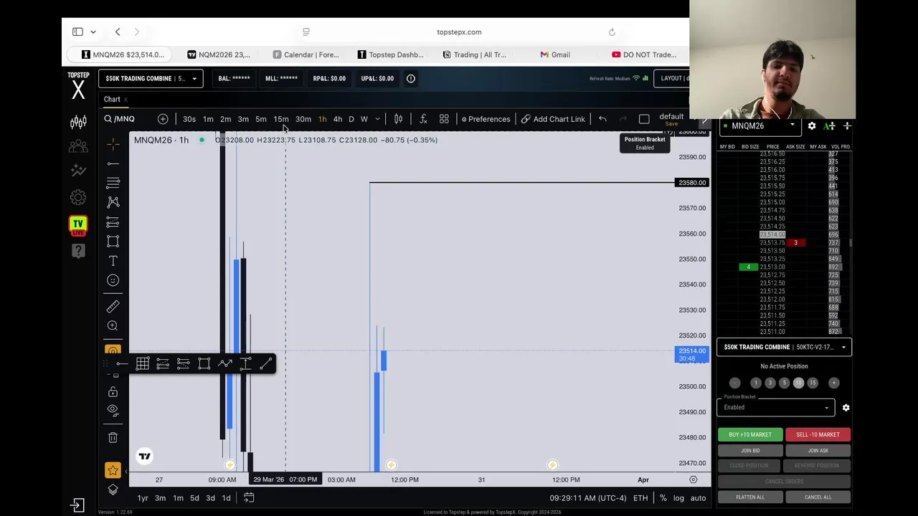
Task: Open favorites star toolbar button
Action: pyautogui.click(x=113, y=470)
